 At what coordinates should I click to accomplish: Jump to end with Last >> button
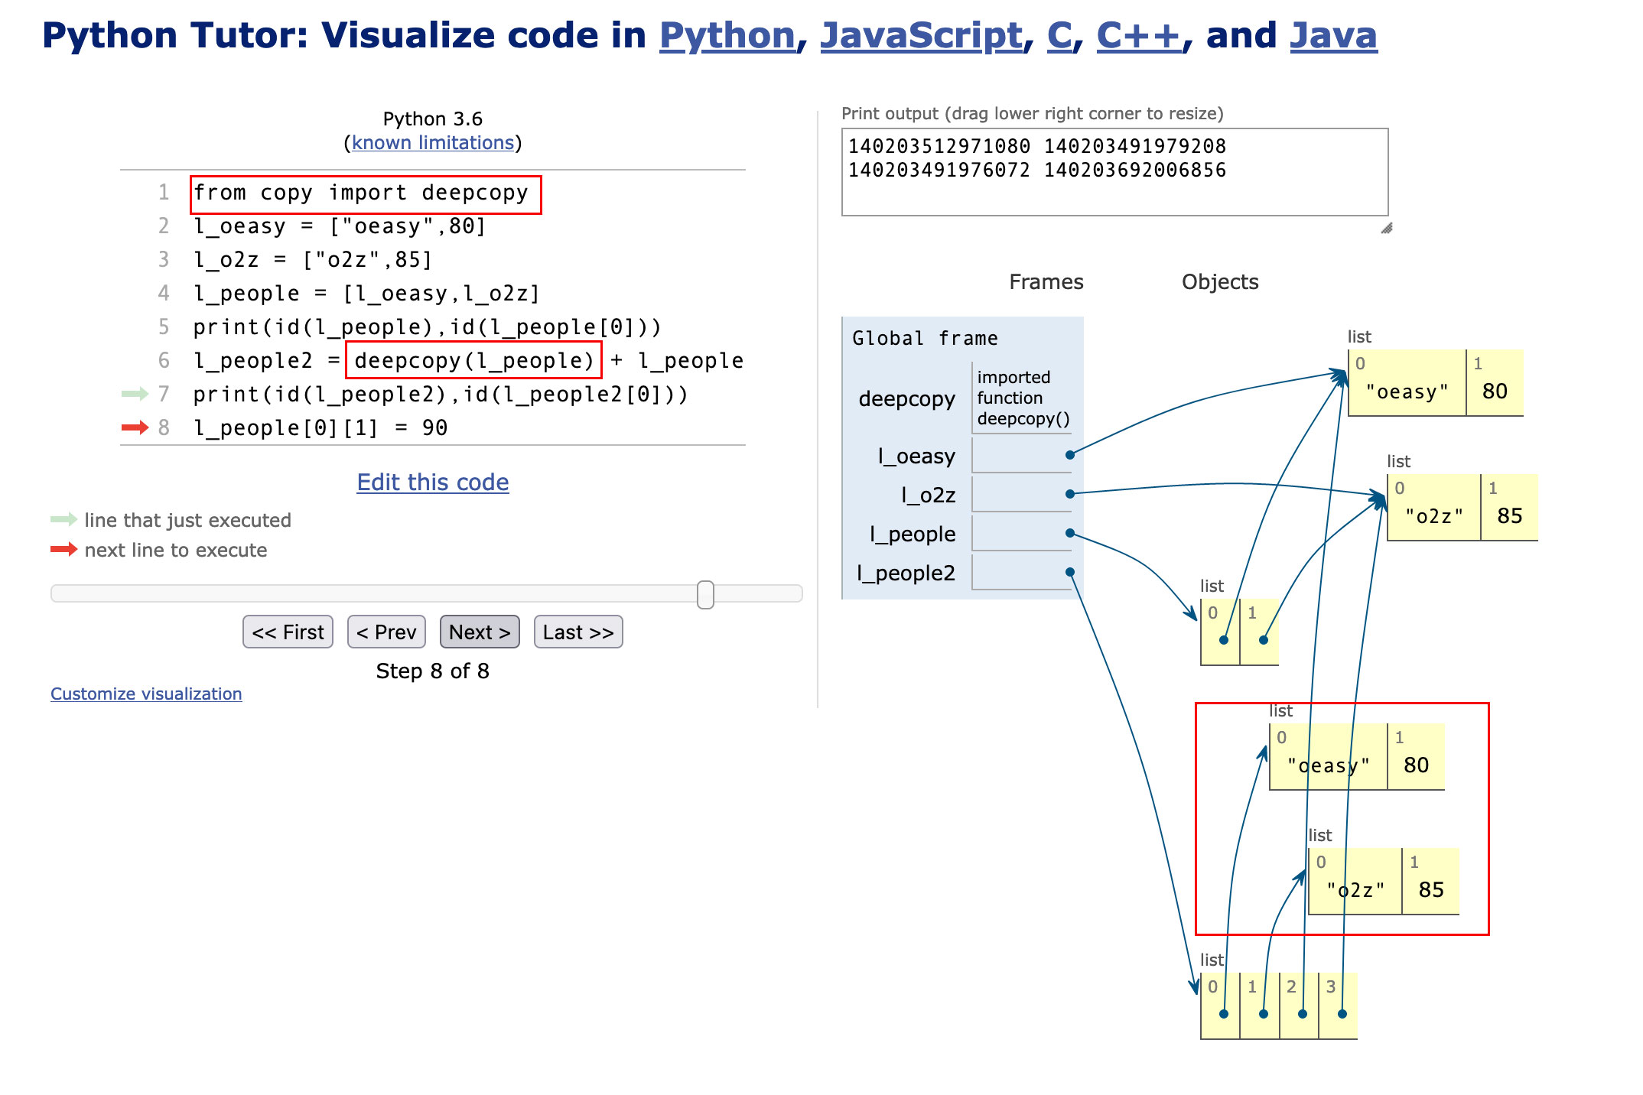tap(578, 632)
